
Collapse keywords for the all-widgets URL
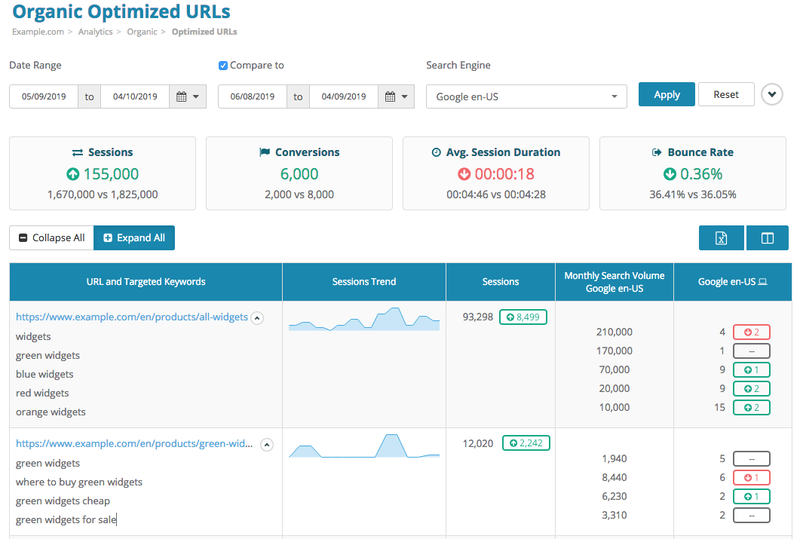[x=257, y=317]
